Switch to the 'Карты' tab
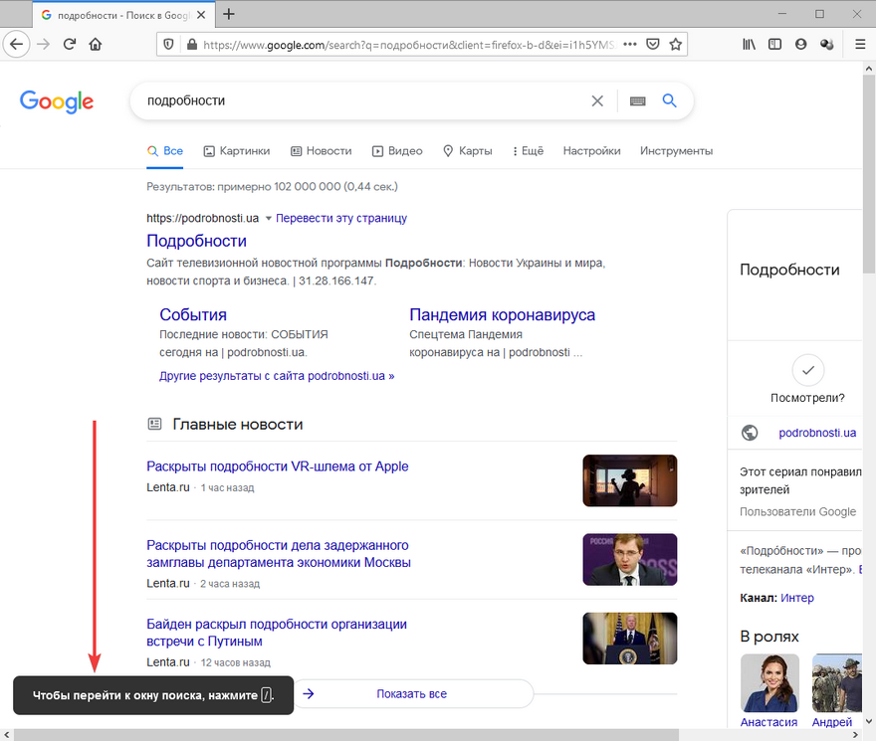This screenshot has height=741, width=876. coord(468,151)
